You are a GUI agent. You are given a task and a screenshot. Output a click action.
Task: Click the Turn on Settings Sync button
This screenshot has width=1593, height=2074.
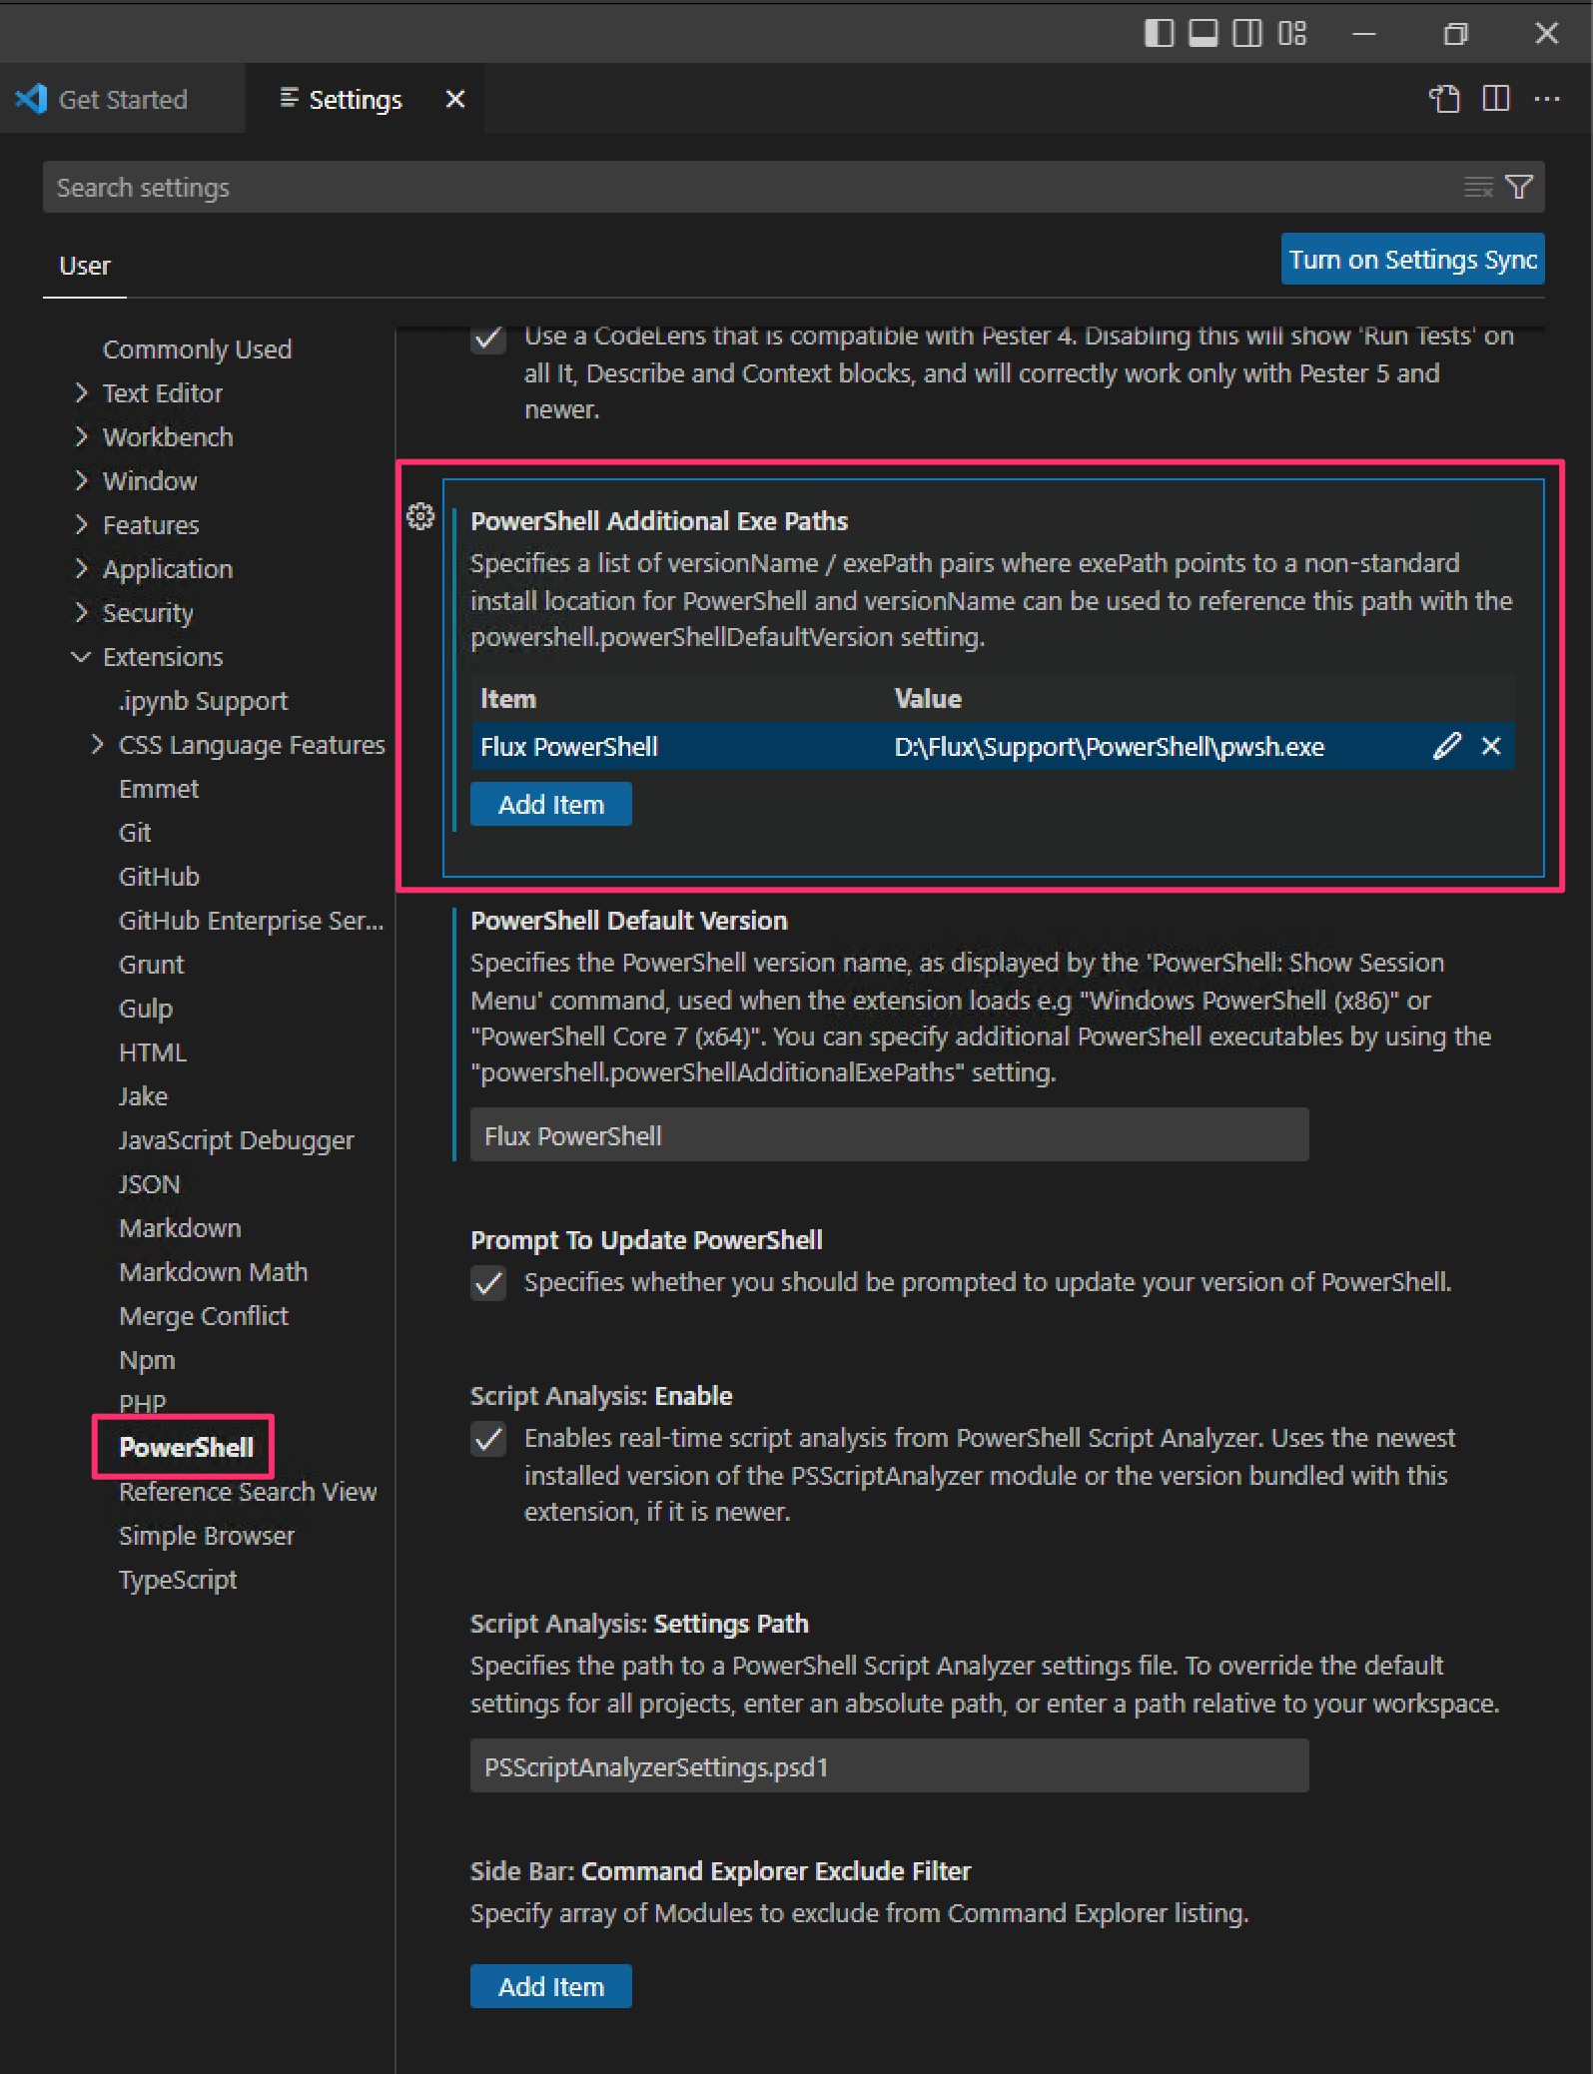tap(1411, 260)
